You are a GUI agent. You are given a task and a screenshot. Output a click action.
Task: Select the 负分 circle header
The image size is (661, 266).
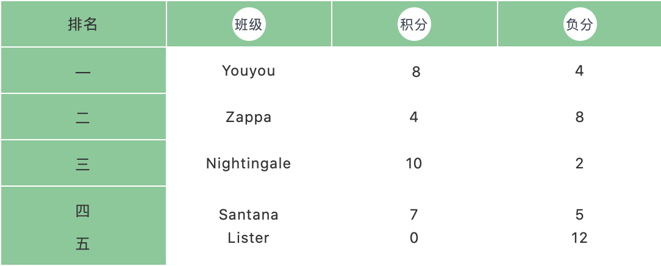[579, 25]
